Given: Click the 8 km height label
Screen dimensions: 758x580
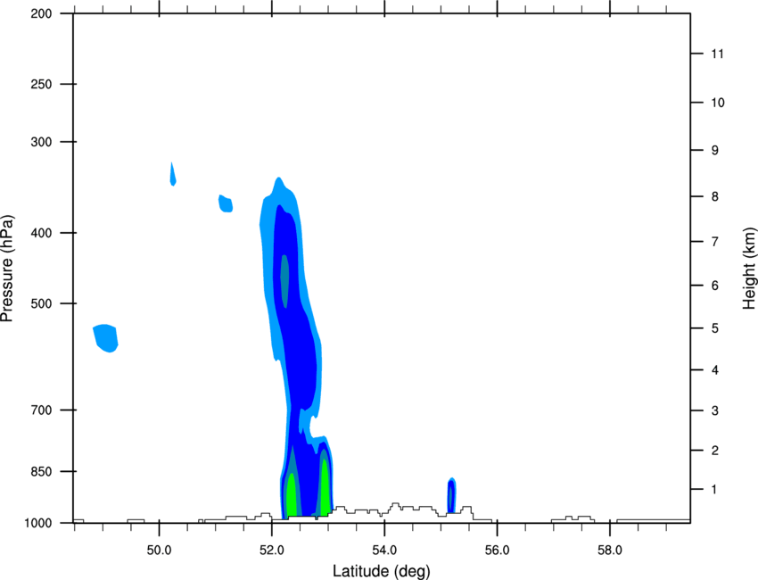Looking at the screenshot, I should point(714,196).
